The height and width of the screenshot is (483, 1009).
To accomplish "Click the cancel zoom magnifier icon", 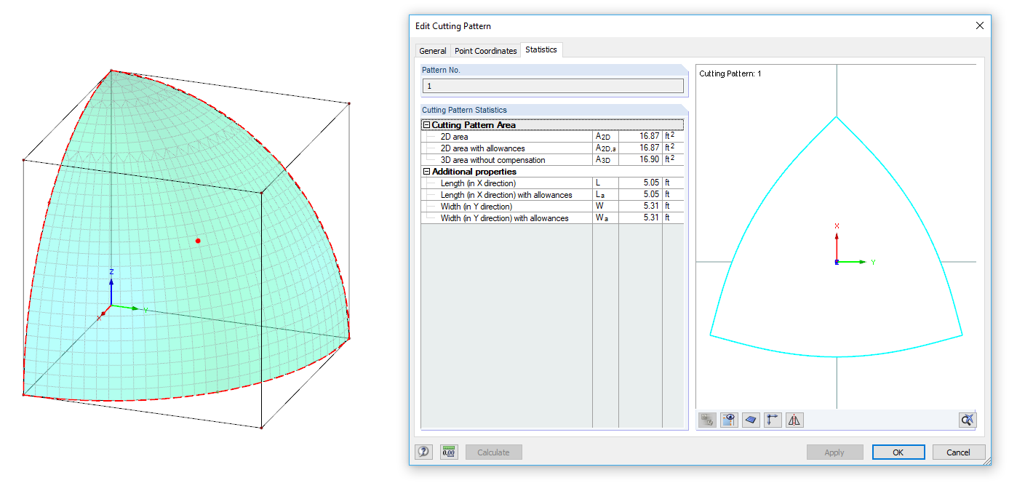I will pyautogui.click(x=967, y=420).
